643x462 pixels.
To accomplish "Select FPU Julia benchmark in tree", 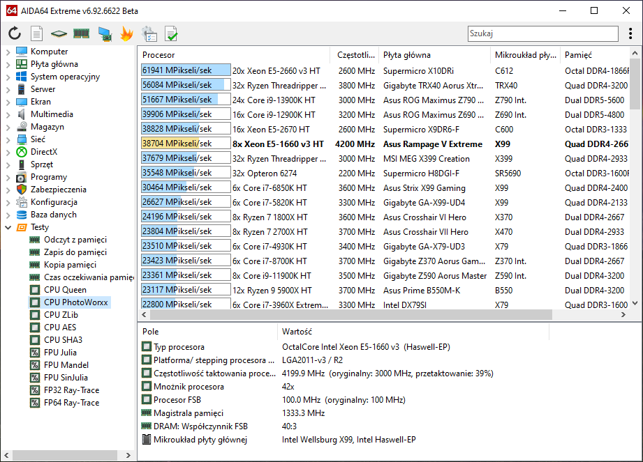I will tap(60, 353).
